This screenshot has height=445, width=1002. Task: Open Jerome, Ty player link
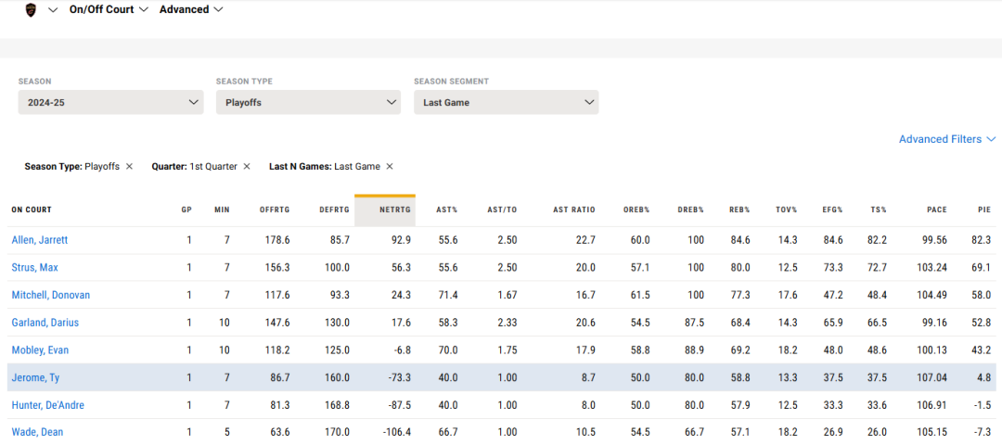36,377
